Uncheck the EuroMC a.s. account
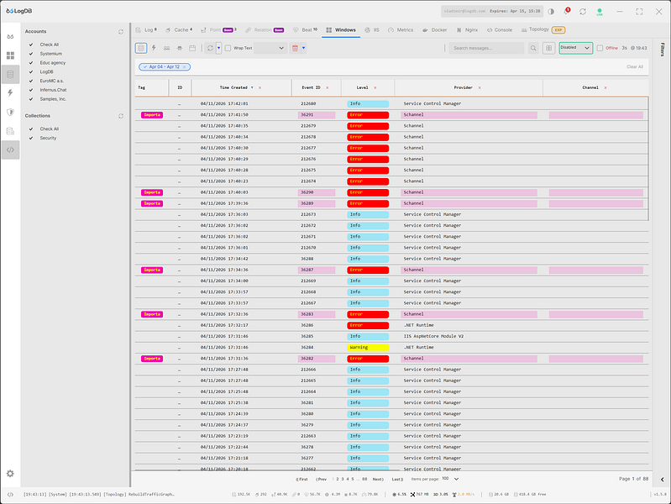The width and height of the screenshot is (671, 504). click(31, 81)
